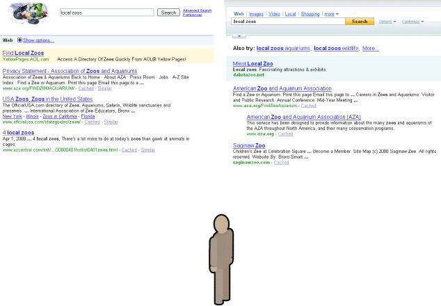Open USA Zoos, Zoos in the United States
Screen dimensions: 441x306
point(47,99)
